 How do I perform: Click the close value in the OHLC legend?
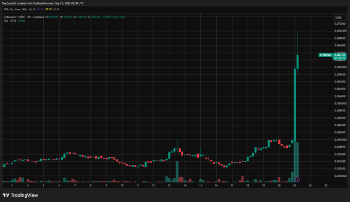click(94, 17)
